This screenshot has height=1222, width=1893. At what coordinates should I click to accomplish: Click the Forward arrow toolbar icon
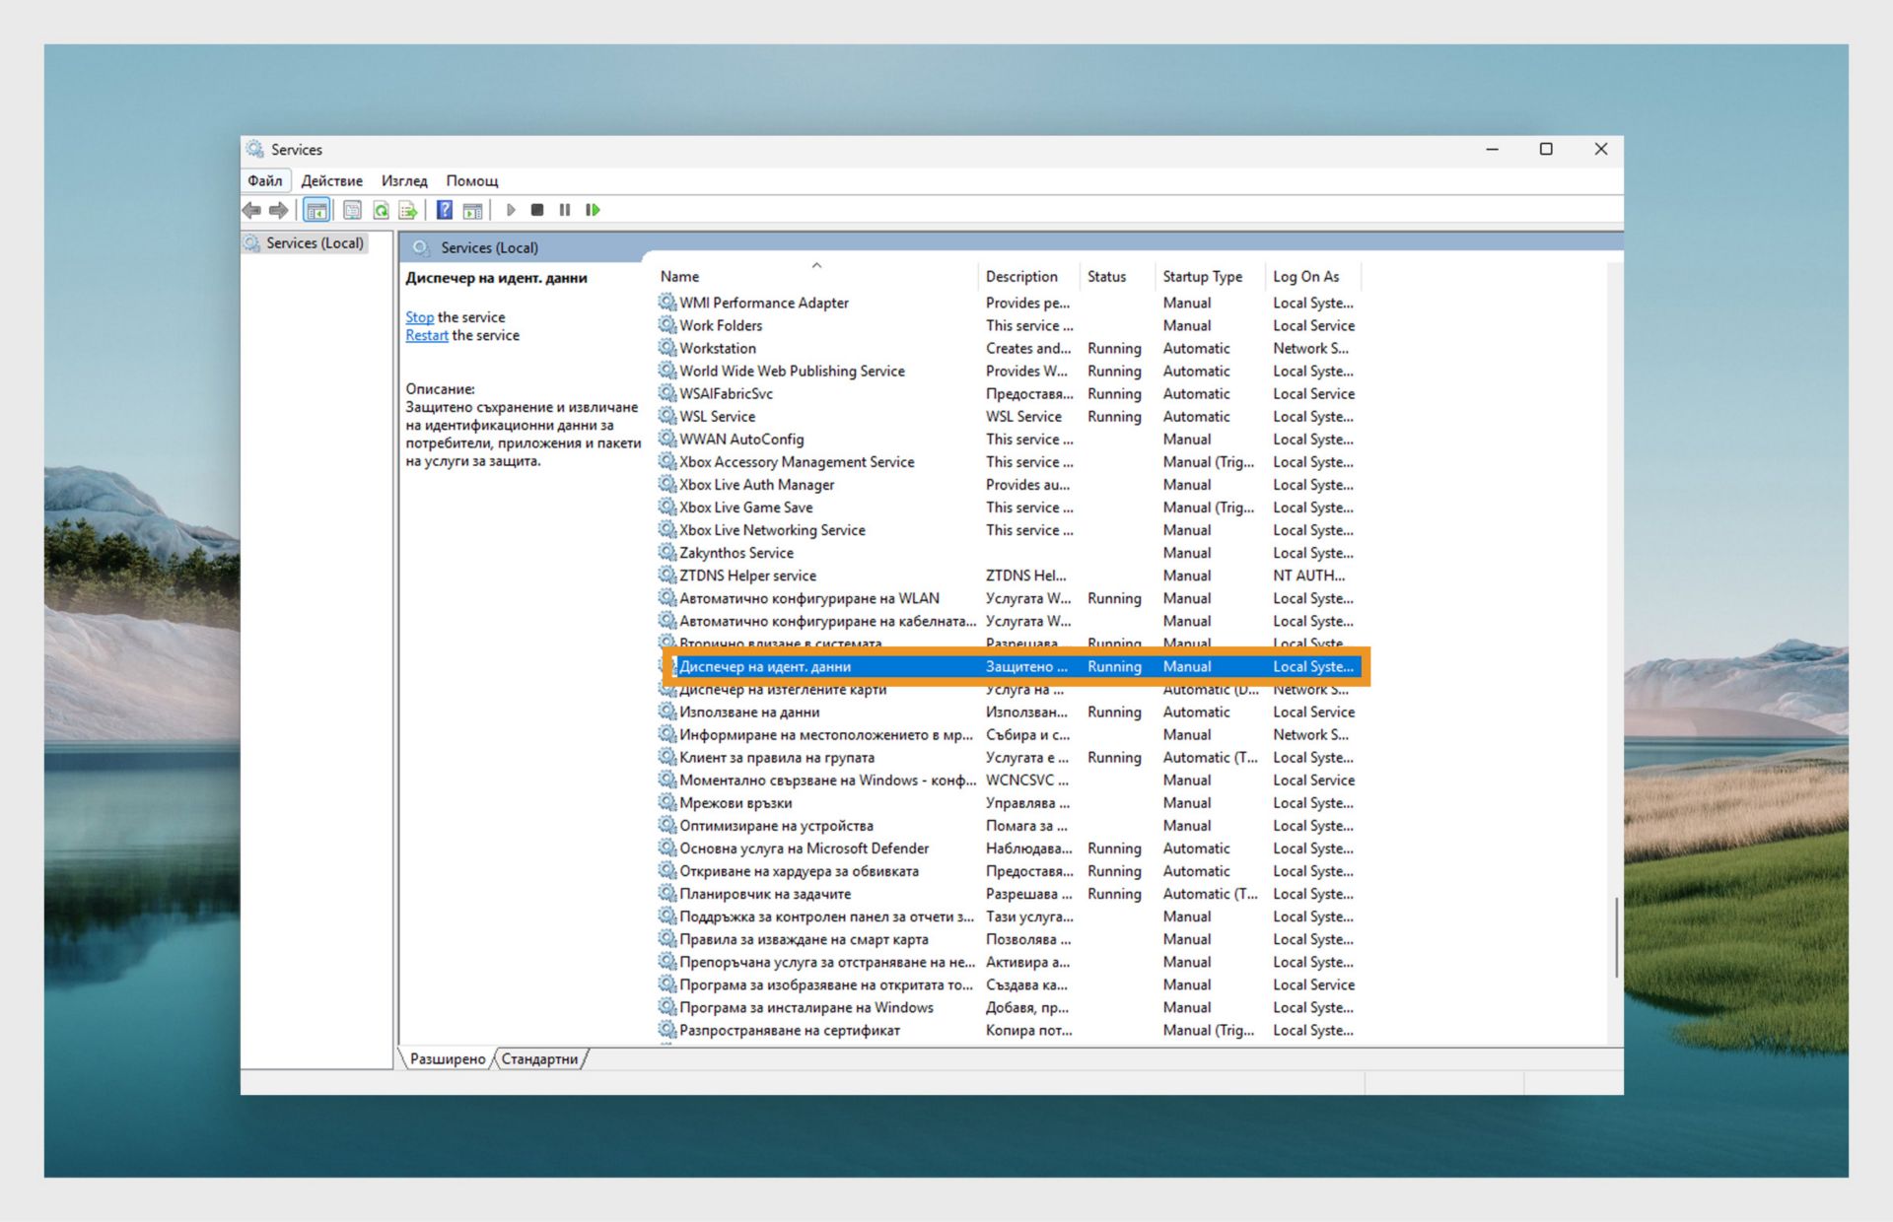pos(279,210)
